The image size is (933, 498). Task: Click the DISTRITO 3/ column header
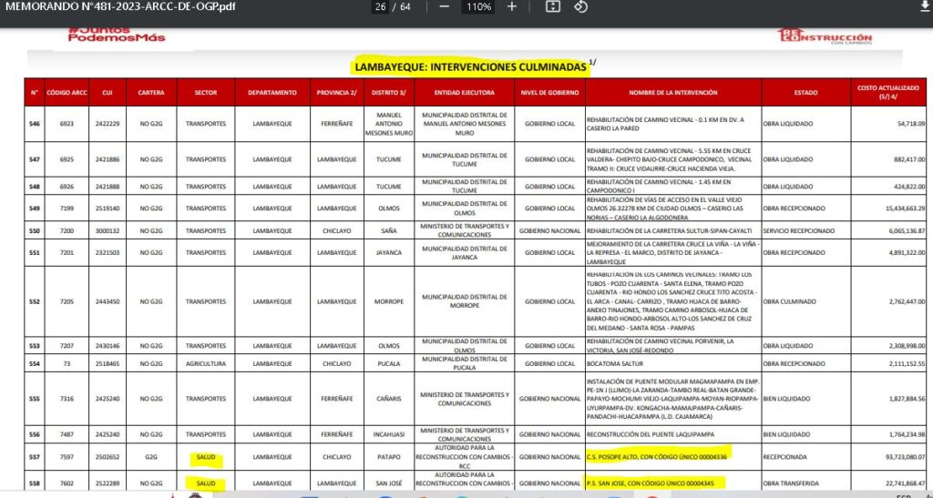pos(389,93)
